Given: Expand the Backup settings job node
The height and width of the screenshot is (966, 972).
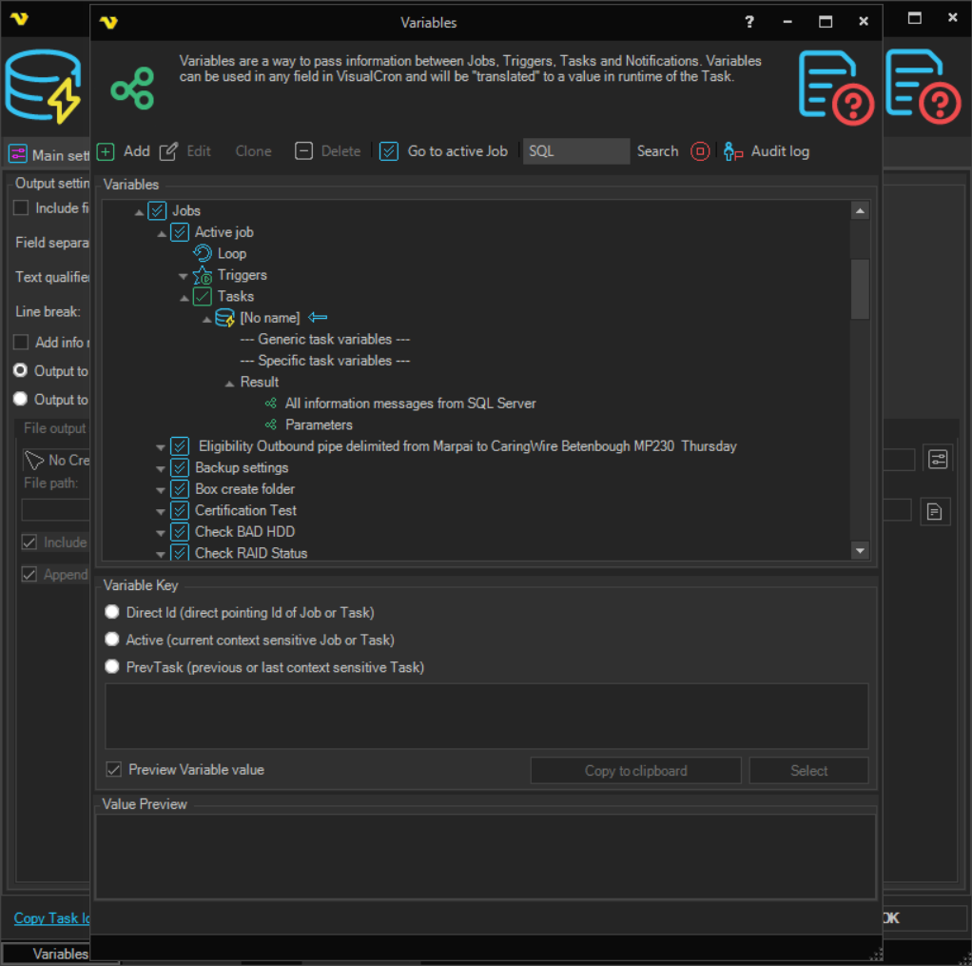Looking at the screenshot, I should (161, 468).
